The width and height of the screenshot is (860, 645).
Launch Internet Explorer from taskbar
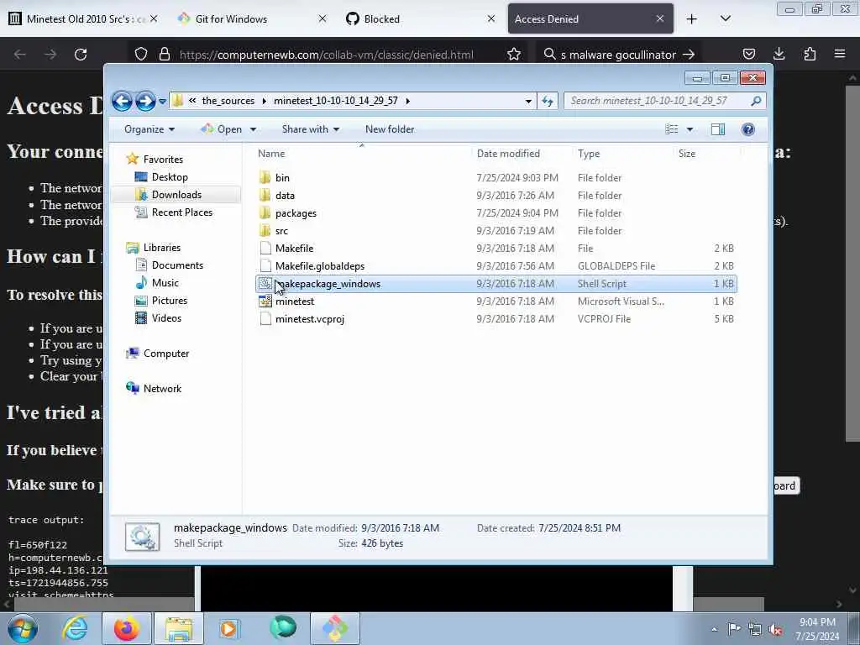point(75,628)
